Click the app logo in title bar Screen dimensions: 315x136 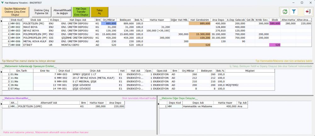(3, 2)
